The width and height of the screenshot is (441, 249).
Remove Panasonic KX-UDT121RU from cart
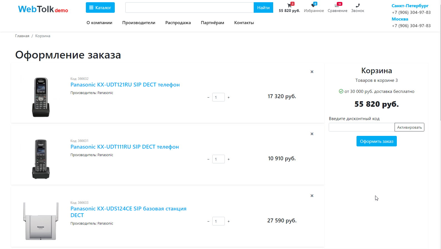pyautogui.click(x=312, y=72)
